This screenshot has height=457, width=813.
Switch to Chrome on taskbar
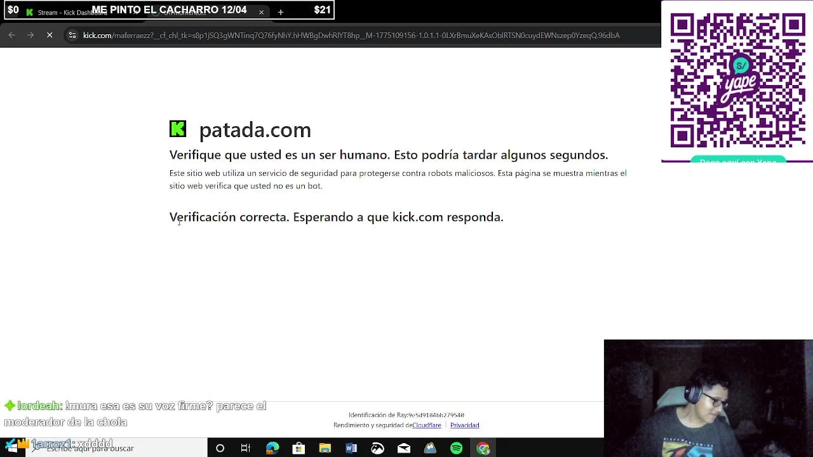pyautogui.click(x=483, y=448)
